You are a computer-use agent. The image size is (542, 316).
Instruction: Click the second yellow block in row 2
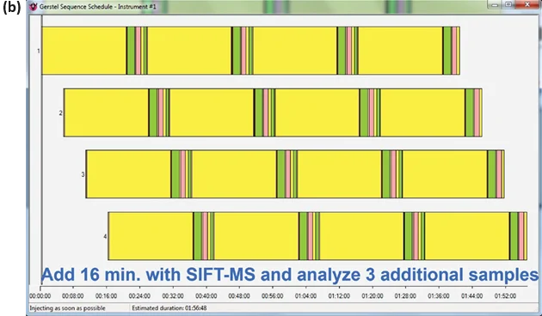pos(212,112)
